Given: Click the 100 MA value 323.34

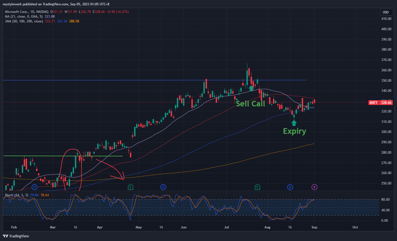Looking at the screenshot, I should click(62, 21).
